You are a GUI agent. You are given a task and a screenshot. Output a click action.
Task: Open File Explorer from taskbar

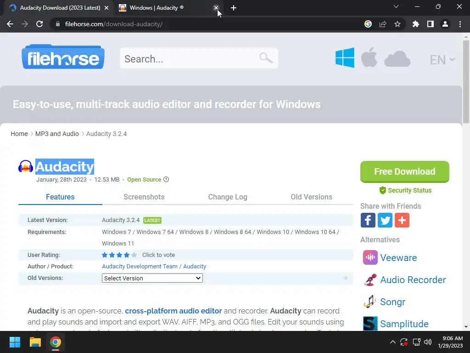point(35,342)
